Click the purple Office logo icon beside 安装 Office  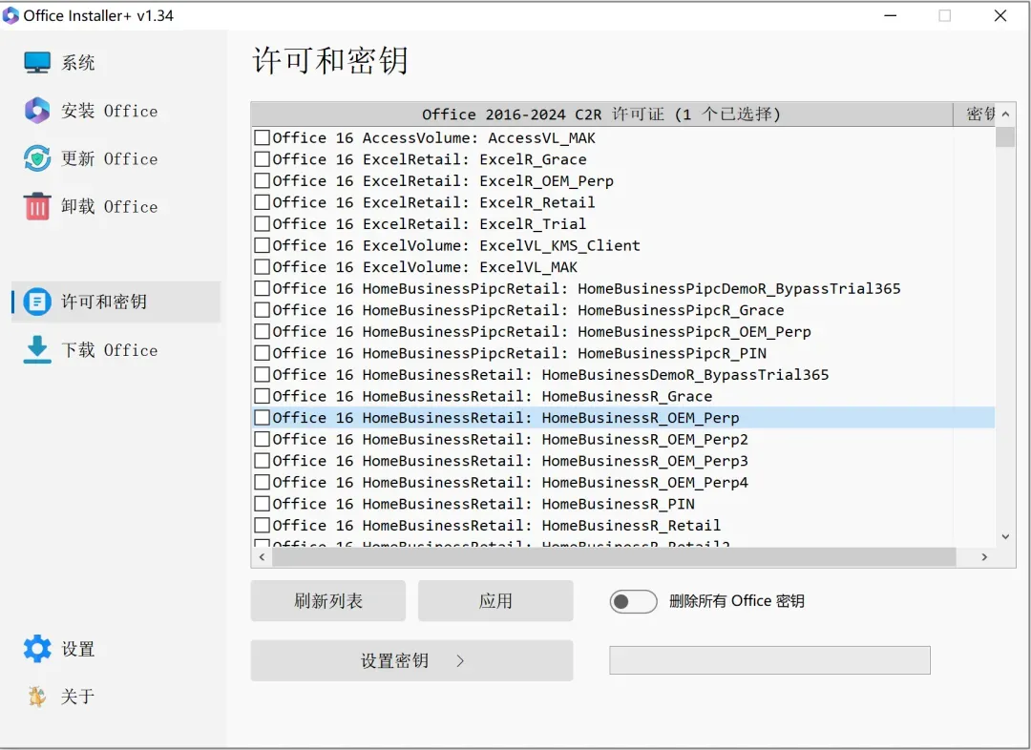[37, 111]
